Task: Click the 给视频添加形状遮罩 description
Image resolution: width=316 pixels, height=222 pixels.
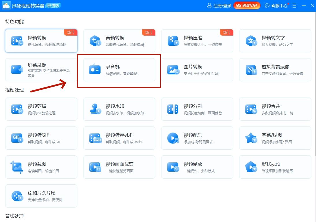Action: (277, 171)
